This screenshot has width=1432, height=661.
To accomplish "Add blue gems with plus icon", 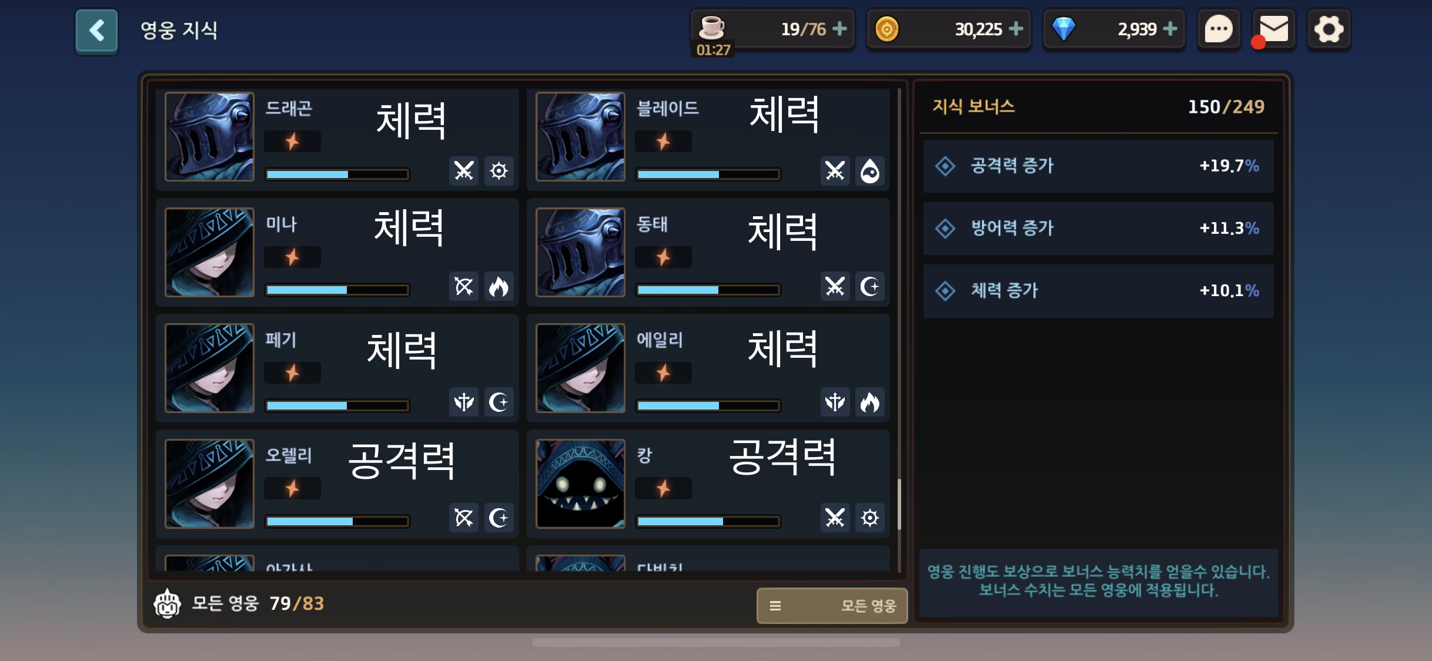I will [x=1170, y=29].
